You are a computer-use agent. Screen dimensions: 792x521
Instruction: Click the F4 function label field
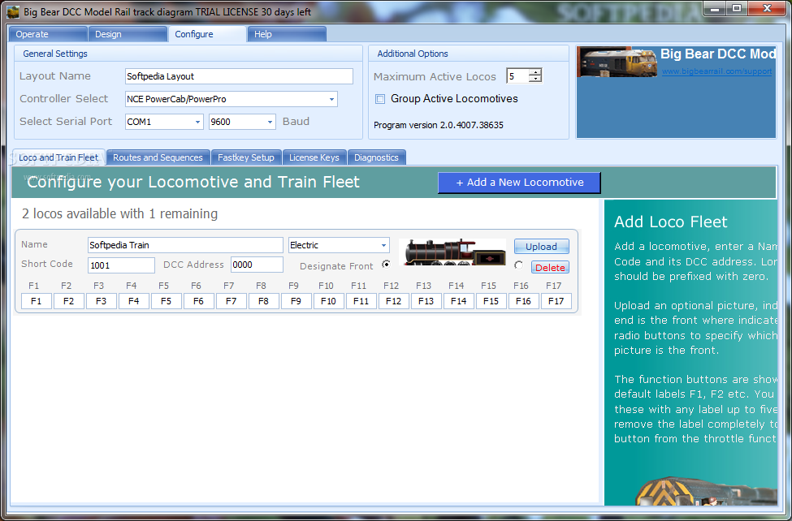134,301
